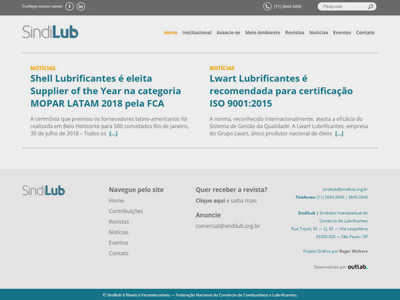Click the 'Anuncie' heading
Image resolution: width=400 pixels, height=300 pixels.
pos(208,215)
